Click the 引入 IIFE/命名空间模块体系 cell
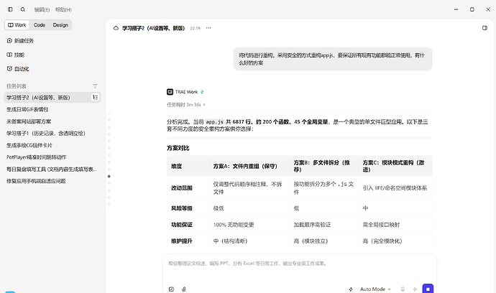 tap(395, 188)
